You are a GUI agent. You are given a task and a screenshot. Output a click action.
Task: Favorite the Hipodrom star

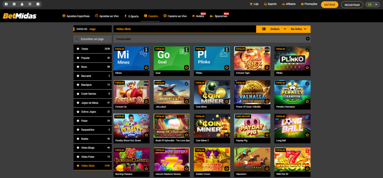pyautogui.click(x=267, y=169)
